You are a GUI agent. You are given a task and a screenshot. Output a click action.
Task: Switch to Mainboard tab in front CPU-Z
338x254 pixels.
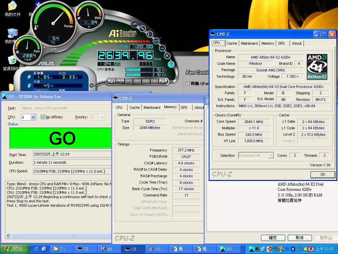249,43
